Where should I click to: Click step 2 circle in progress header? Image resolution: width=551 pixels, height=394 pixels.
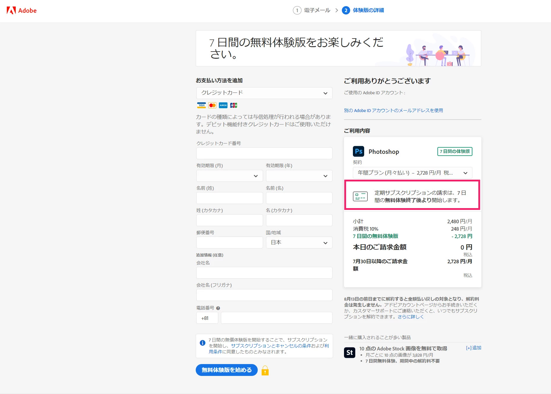click(346, 10)
